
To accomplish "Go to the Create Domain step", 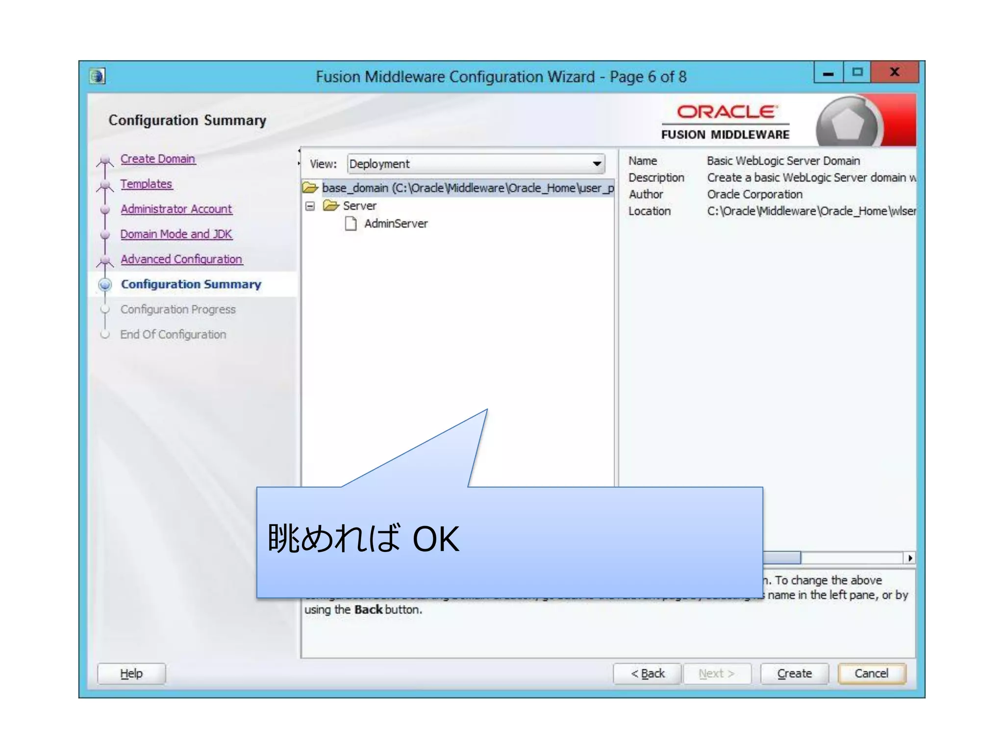I will (x=158, y=159).
